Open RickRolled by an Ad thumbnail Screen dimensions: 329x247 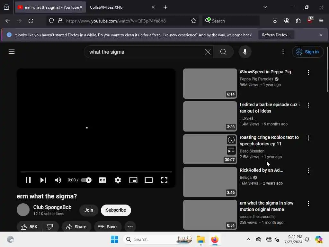click(210, 182)
